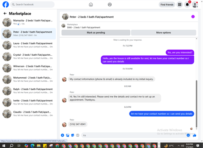Open Task View on the taskbar

pyautogui.click(x=19, y=146)
